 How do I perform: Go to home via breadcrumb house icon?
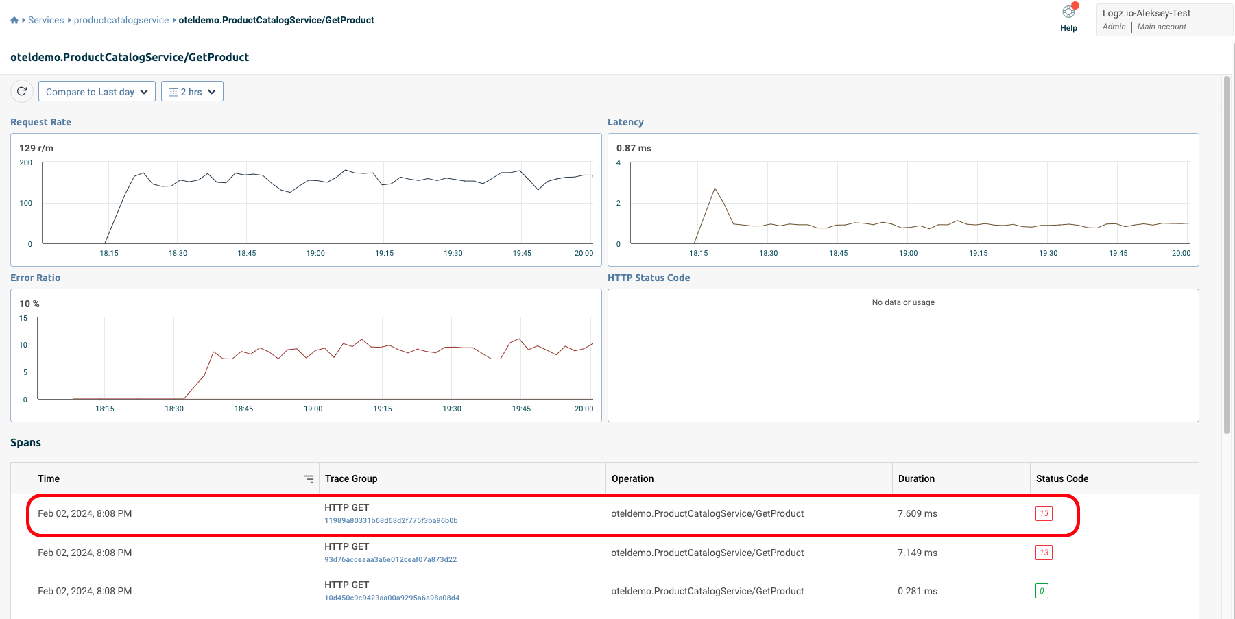click(14, 21)
